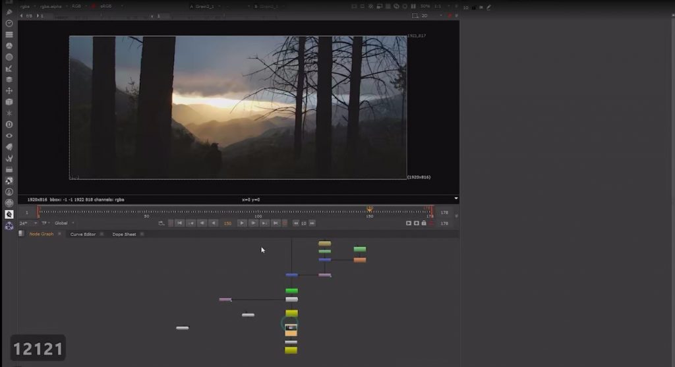This screenshot has height=367, width=675.
Task: Click the timeline lock icon
Action: [x=424, y=223]
